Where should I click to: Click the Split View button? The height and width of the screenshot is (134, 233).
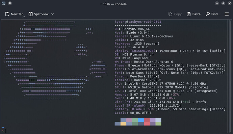pyautogui.click(x=38, y=14)
